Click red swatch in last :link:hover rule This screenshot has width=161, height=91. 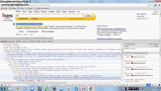132,75
